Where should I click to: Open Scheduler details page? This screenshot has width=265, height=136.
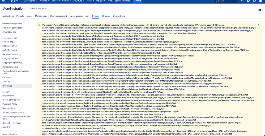click(10, 67)
